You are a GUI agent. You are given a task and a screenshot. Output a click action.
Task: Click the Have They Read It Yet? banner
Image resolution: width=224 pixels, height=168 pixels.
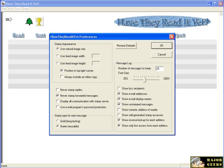point(162,22)
